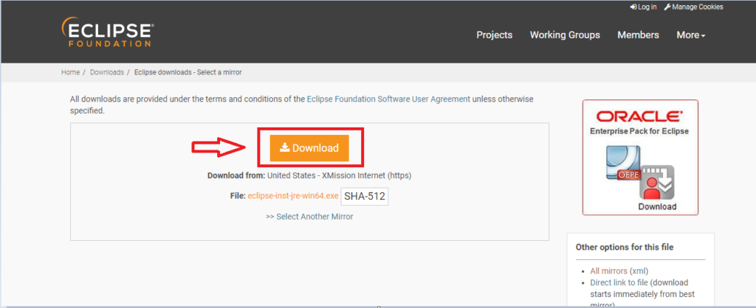Open the Projects menu

(x=494, y=35)
